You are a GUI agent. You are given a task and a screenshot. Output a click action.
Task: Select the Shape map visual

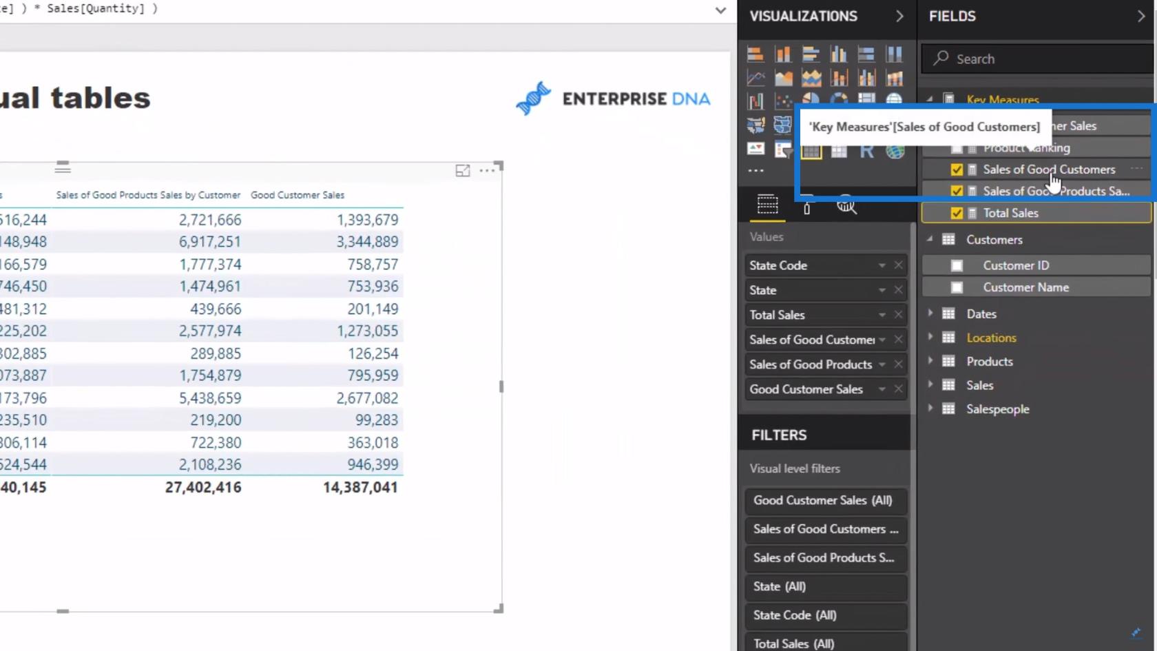click(783, 125)
